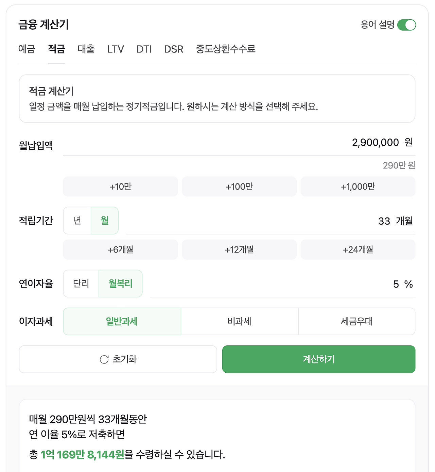Select the 중도상환수수료 tab

pos(225,49)
